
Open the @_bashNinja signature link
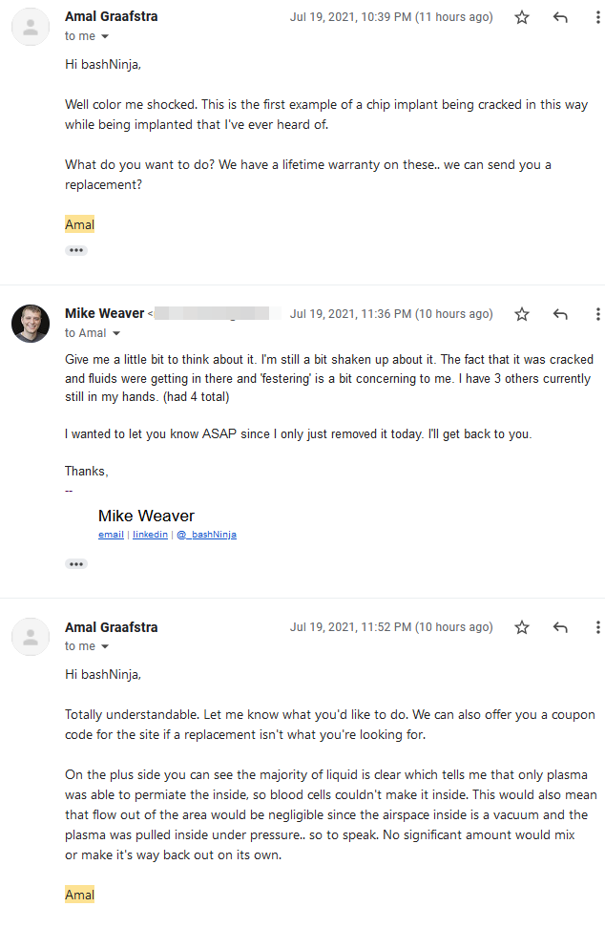coord(206,535)
